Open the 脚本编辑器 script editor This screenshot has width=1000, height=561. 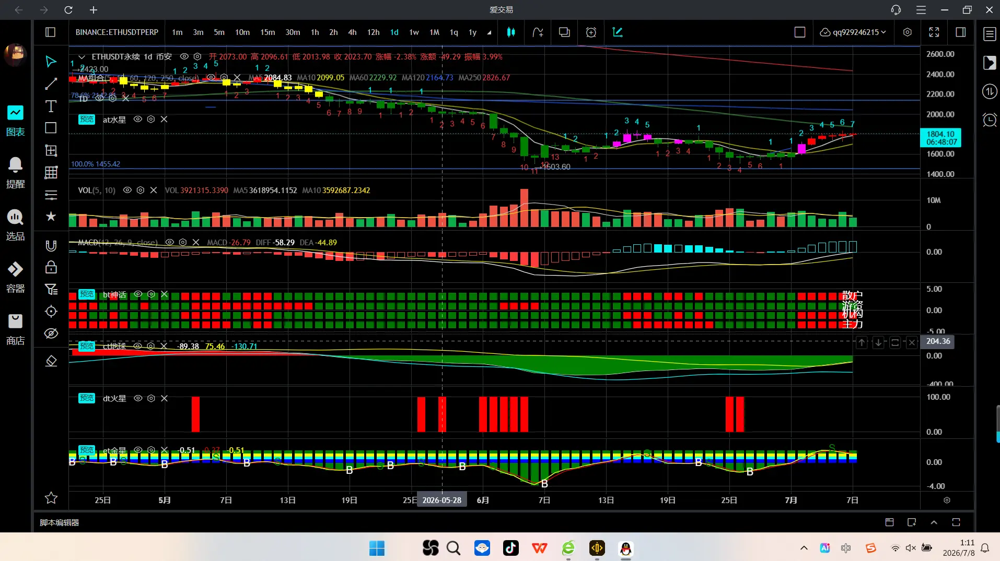point(60,522)
